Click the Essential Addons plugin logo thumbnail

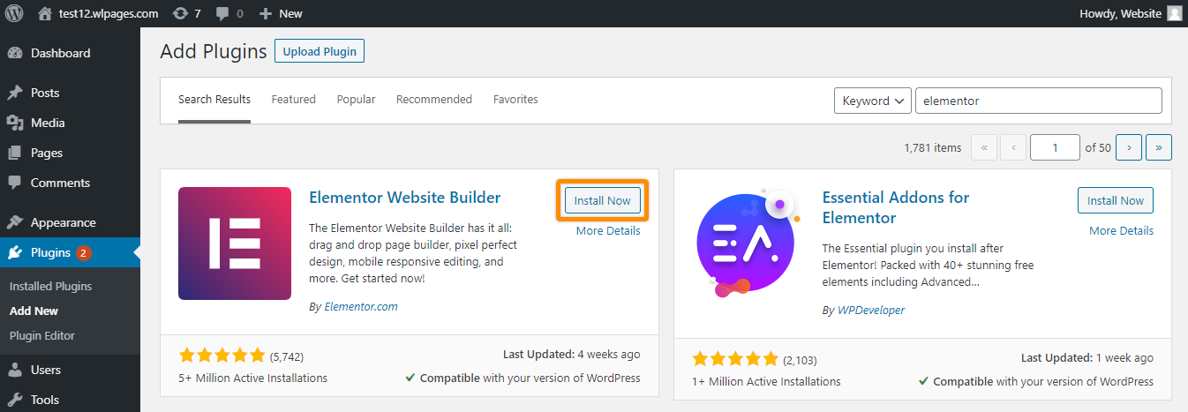point(748,243)
